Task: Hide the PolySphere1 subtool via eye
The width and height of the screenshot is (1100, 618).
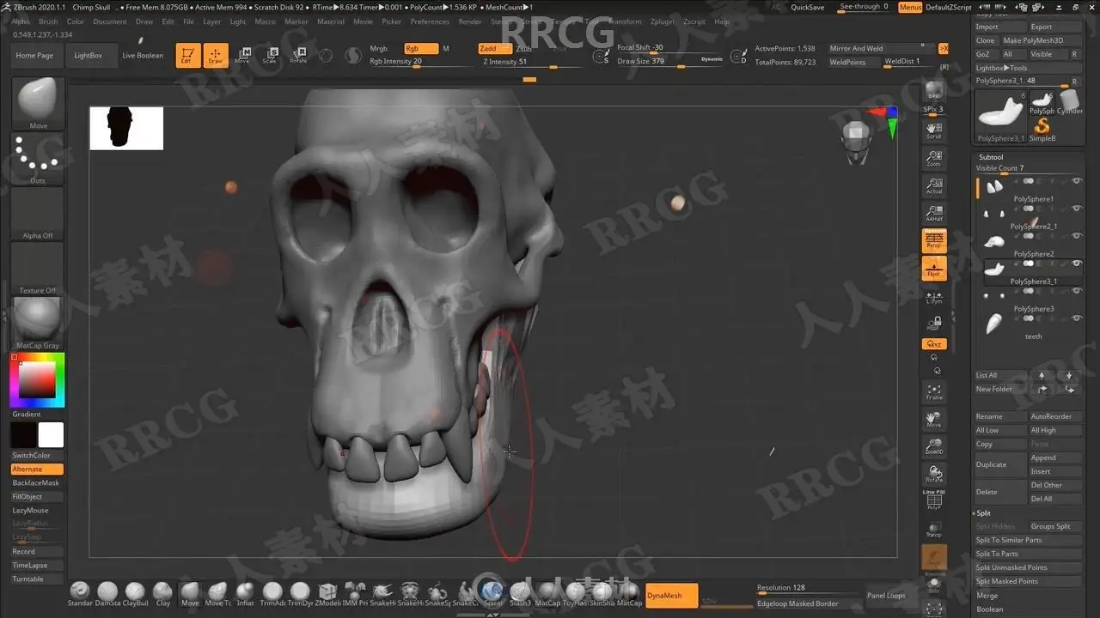Action: pyautogui.click(x=1076, y=181)
